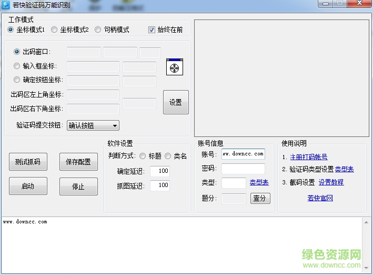This screenshot has width=373, height=275.
Task: Open the 验证码提交按钮 dropdown
Action: click(93, 125)
